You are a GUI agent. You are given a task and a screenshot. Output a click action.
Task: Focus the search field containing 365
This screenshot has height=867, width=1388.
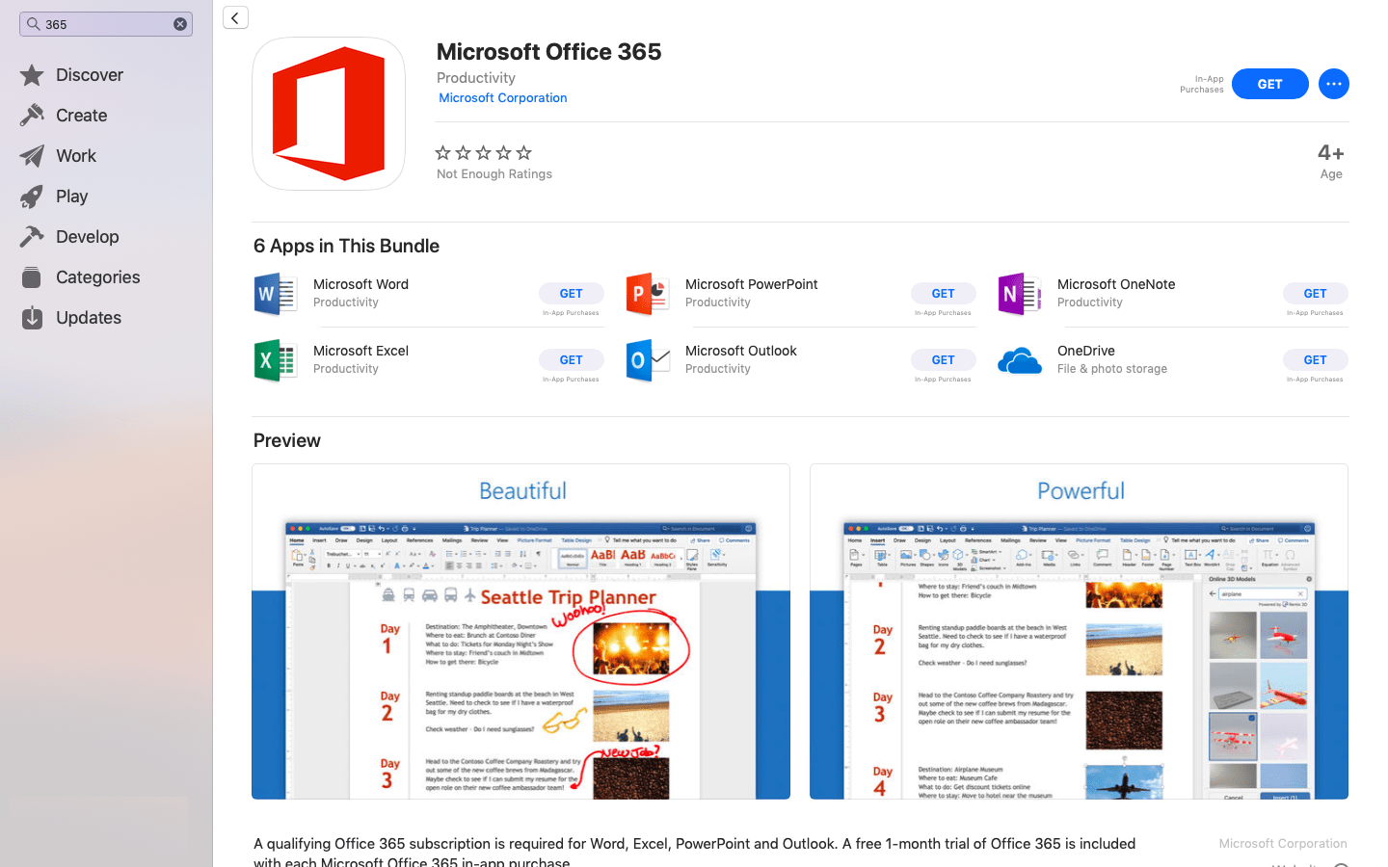click(x=106, y=24)
